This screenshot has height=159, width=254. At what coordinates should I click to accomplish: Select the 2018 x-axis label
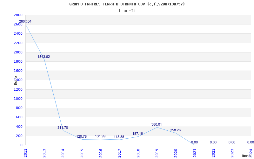pyautogui.click(x=138, y=153)
